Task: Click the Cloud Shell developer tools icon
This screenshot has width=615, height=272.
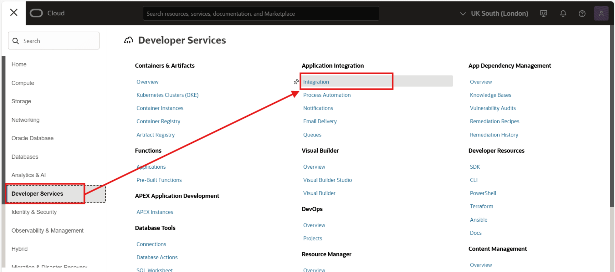Action: tap(544, 14)
